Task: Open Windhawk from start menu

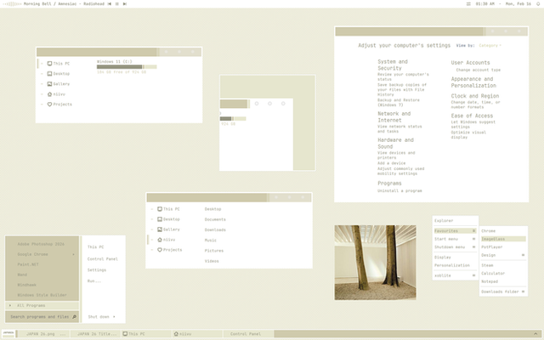Action: 26,285
